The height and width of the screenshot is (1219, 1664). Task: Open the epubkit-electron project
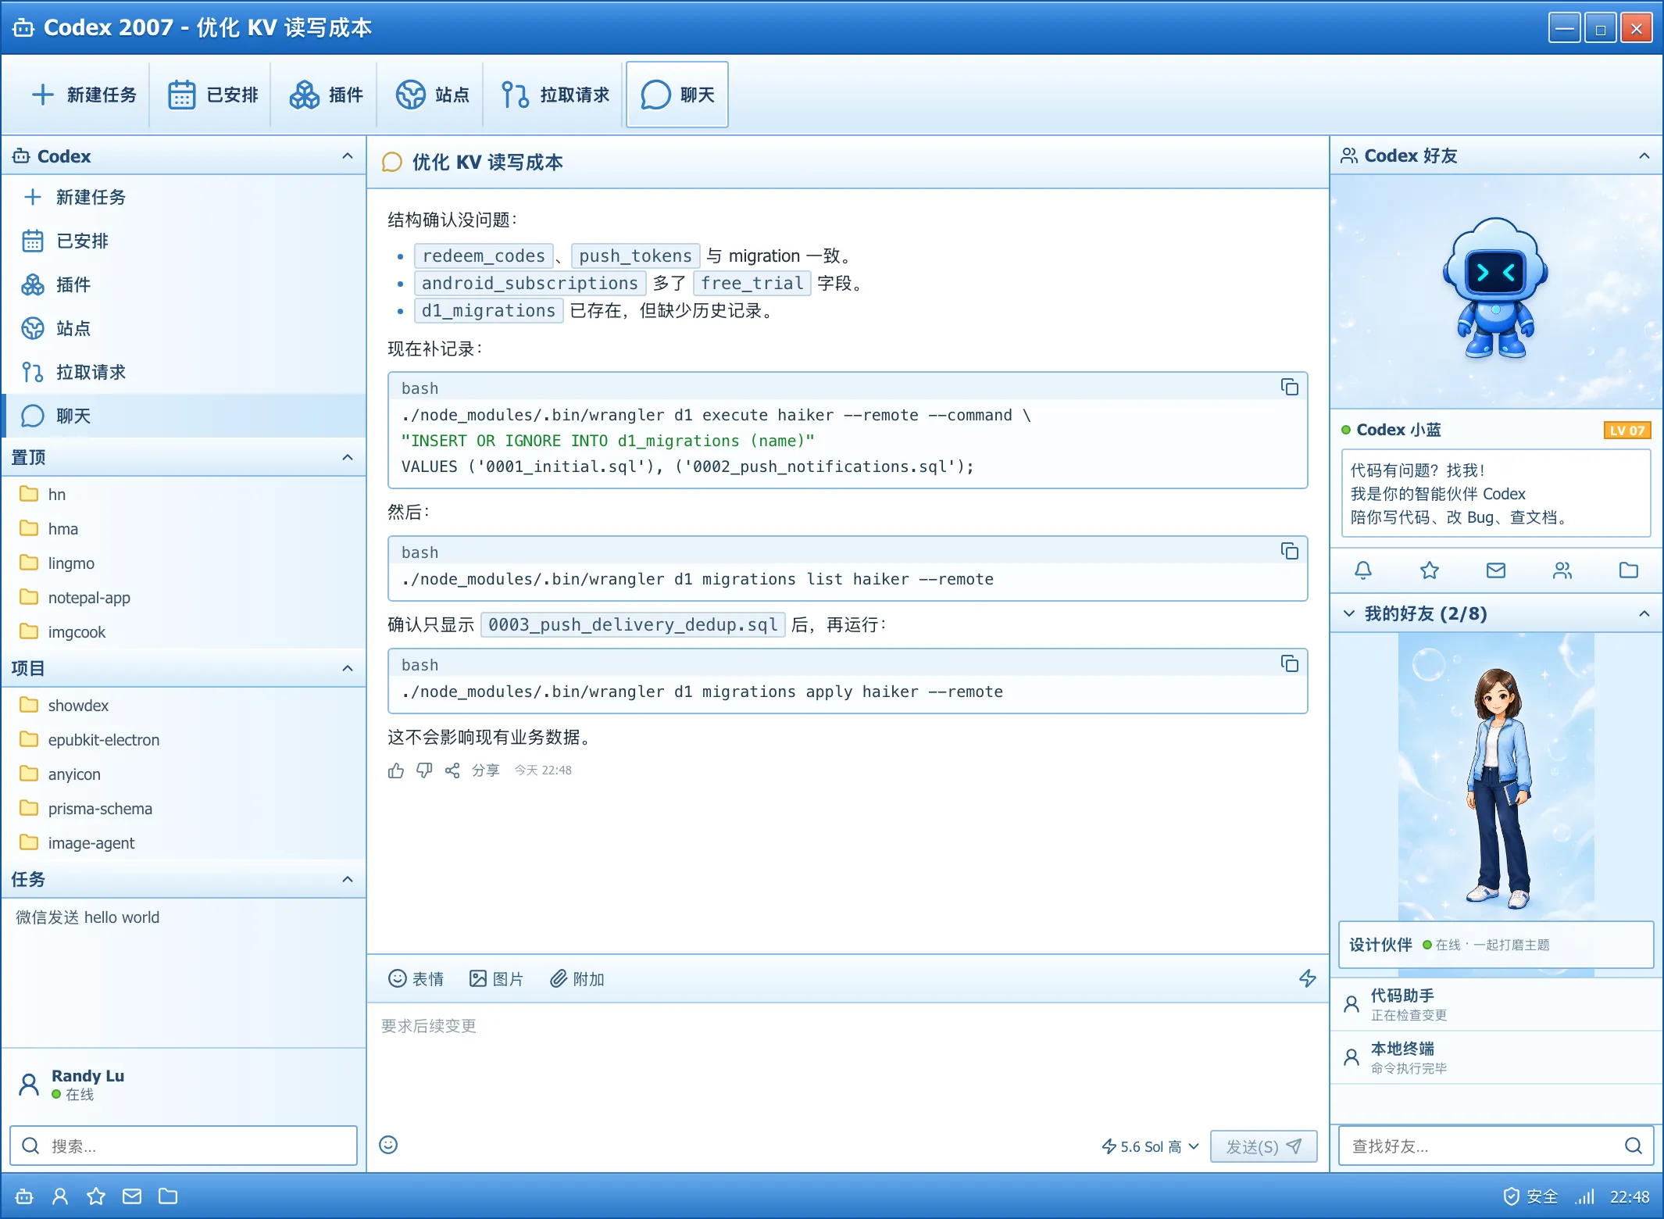coord(184,739)
